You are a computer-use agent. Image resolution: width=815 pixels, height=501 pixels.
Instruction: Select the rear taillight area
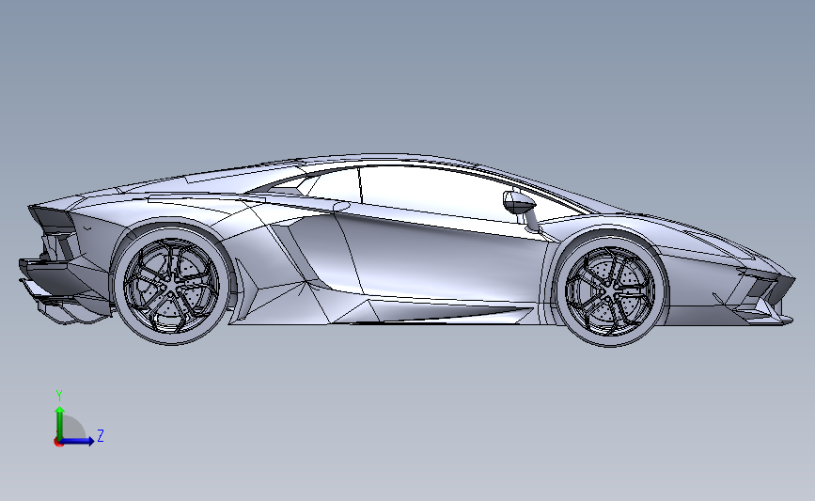(x=55, y=221)
